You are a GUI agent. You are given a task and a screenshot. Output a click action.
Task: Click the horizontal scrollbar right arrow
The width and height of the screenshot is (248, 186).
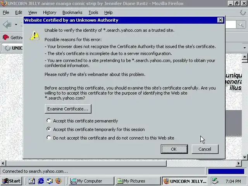click(239, 163)
